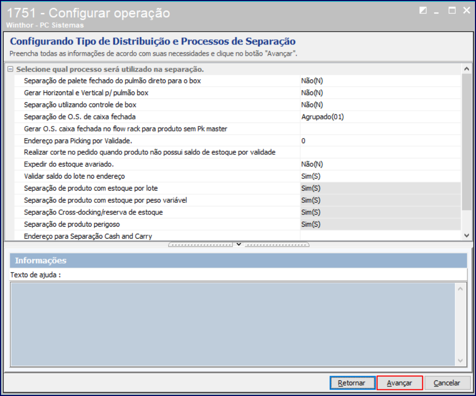Select row 'Separação de O.S. de caixa fechada'
This screenshot has height=396, width=476.
(x=157, y=117)
